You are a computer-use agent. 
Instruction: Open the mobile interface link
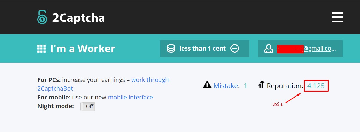[130, 98]
